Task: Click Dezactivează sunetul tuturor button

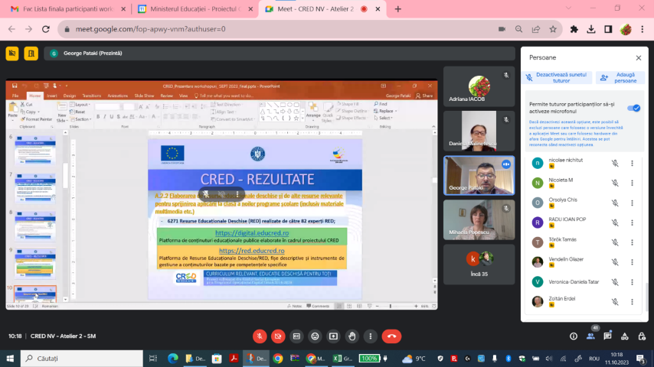Action: (x=557, y=77)
